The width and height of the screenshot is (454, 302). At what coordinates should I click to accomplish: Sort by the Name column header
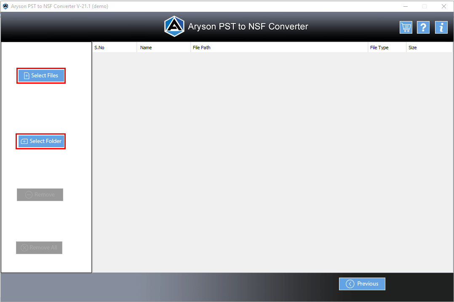pos(163,48)
